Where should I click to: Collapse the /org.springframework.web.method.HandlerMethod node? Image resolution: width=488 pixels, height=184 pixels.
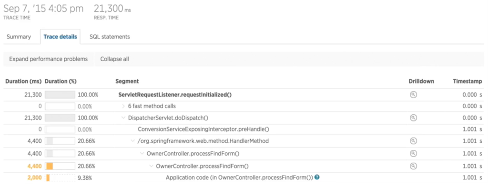click(x=133, y=141)
